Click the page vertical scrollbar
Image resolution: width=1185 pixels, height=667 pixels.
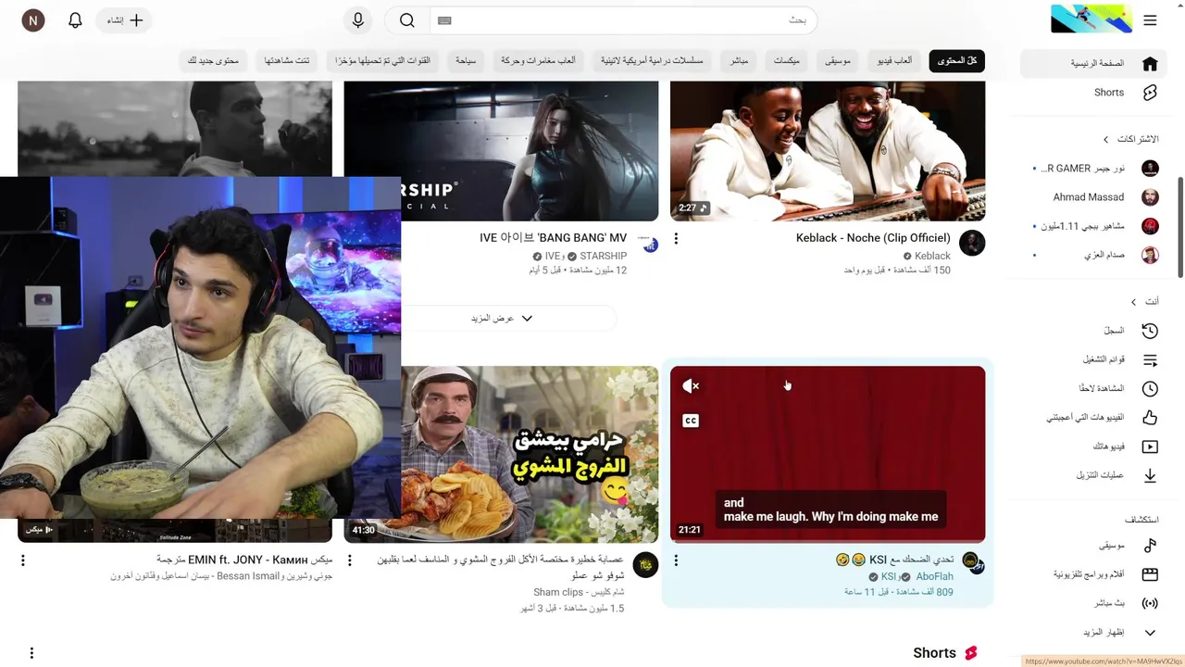pos(1179,227)
